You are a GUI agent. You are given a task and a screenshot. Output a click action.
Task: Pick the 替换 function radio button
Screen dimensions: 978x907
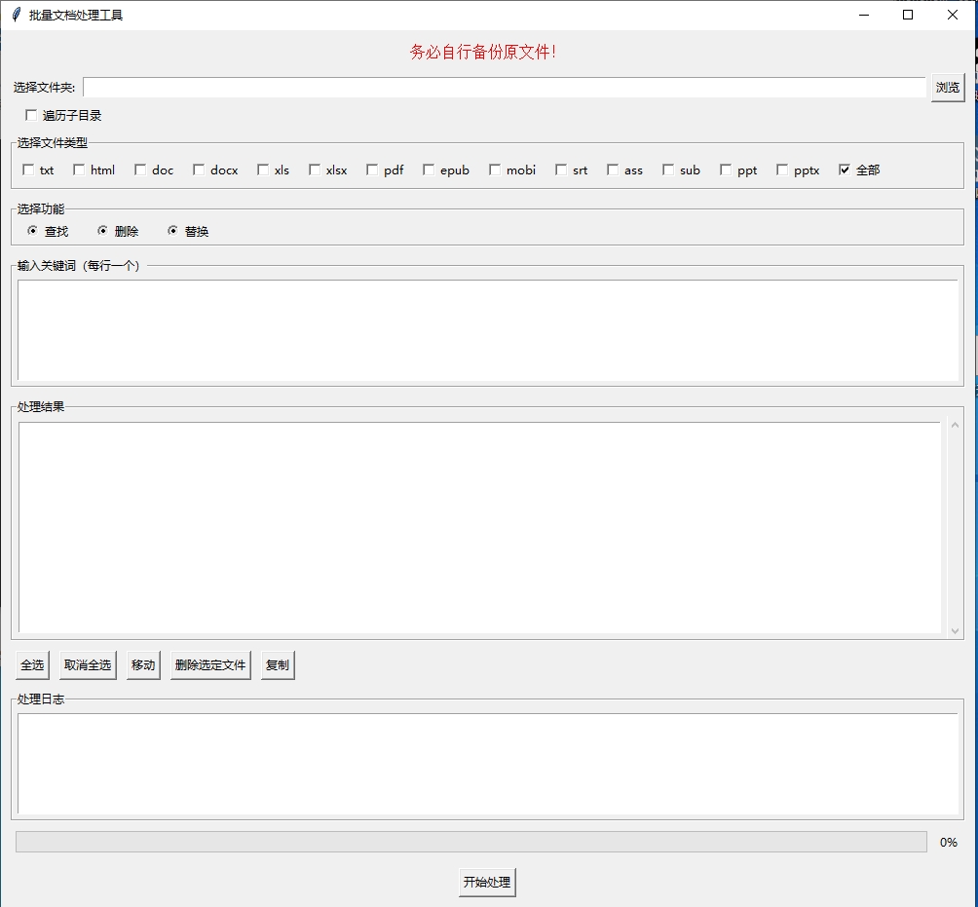pyautogui.click(x=173, y=231)
